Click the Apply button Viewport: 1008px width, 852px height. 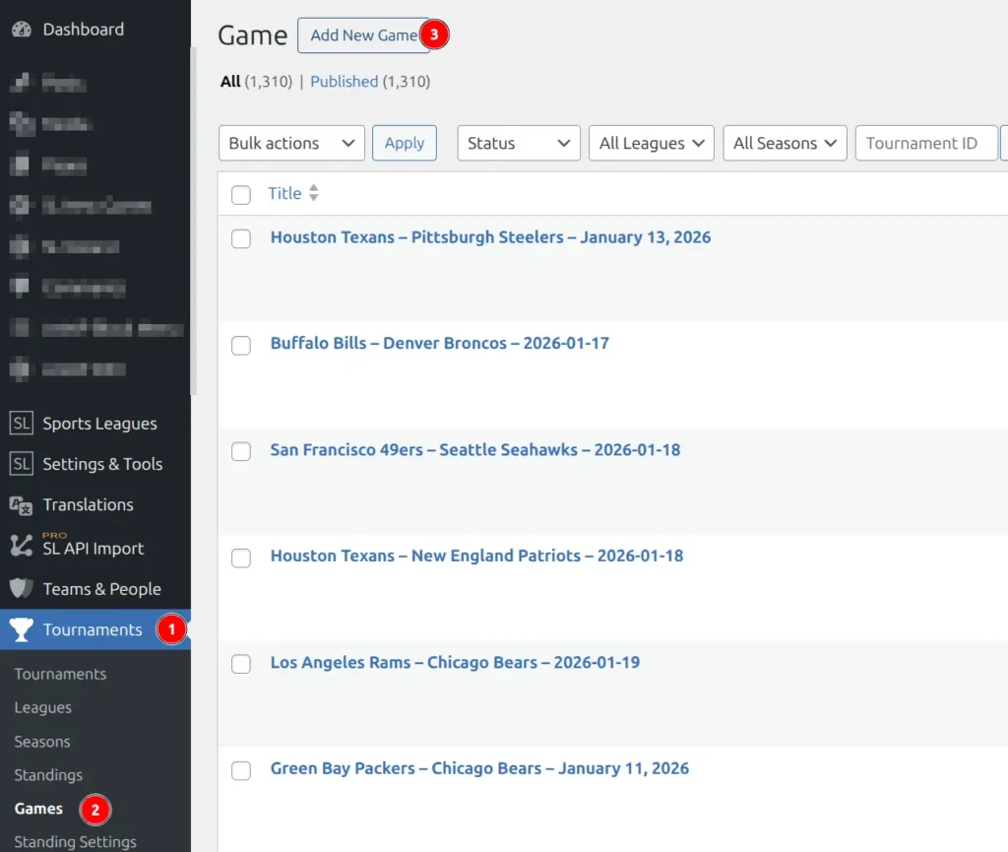pyautogui.click(x=405, y=143)
